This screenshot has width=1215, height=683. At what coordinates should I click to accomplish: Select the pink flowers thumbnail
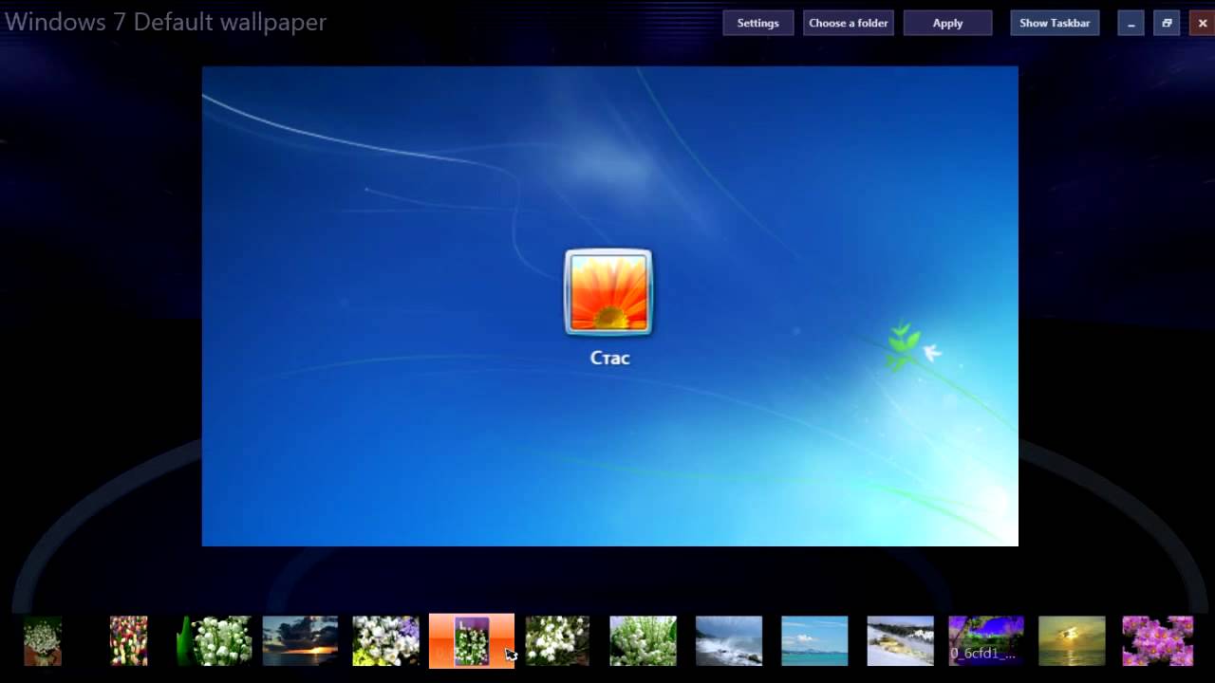point(1158,640)
